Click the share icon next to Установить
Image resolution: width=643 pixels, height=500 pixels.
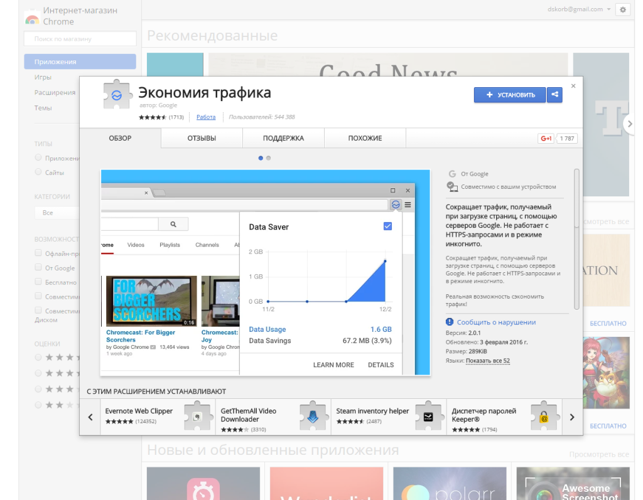[554, 95]
